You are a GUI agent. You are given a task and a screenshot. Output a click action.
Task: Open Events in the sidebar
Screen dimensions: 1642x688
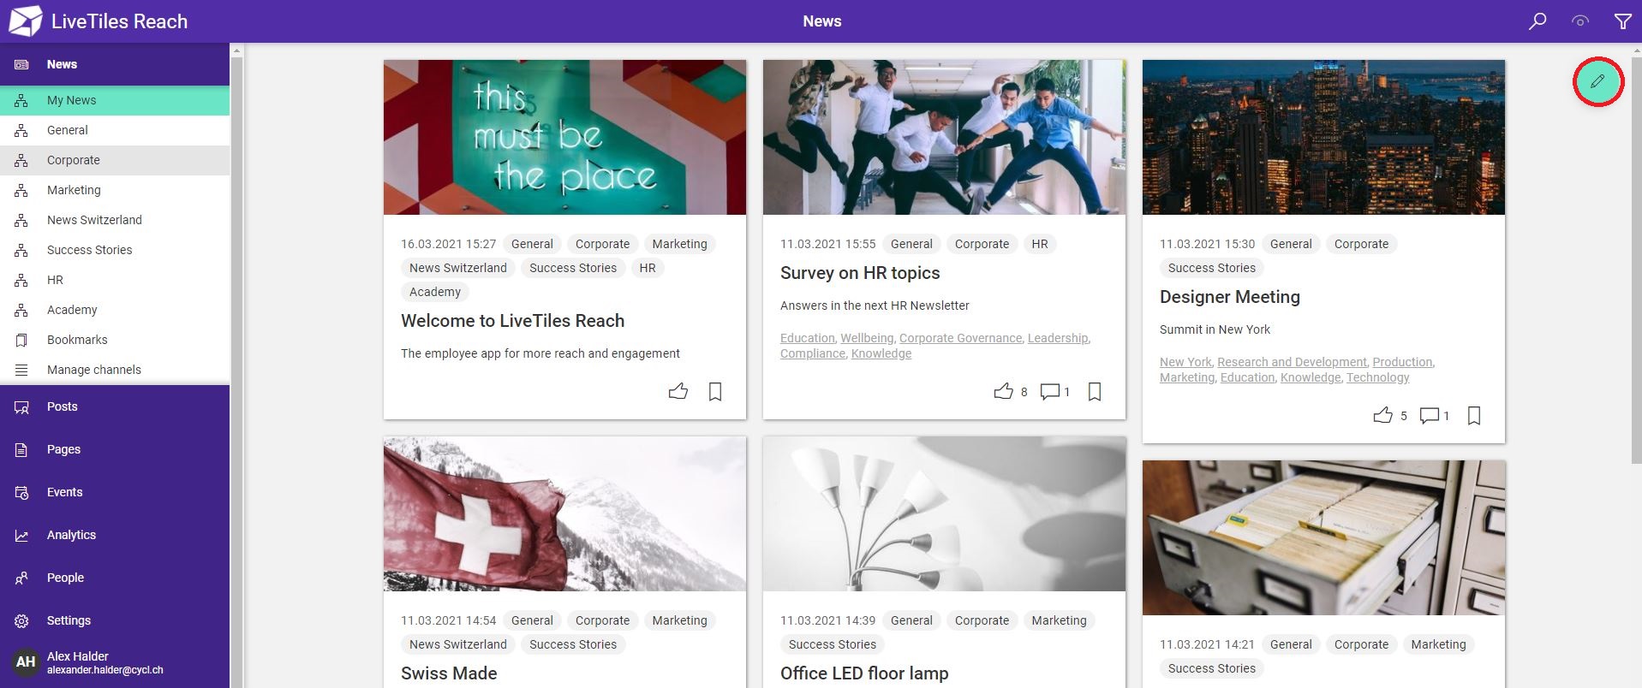point(115,492)
